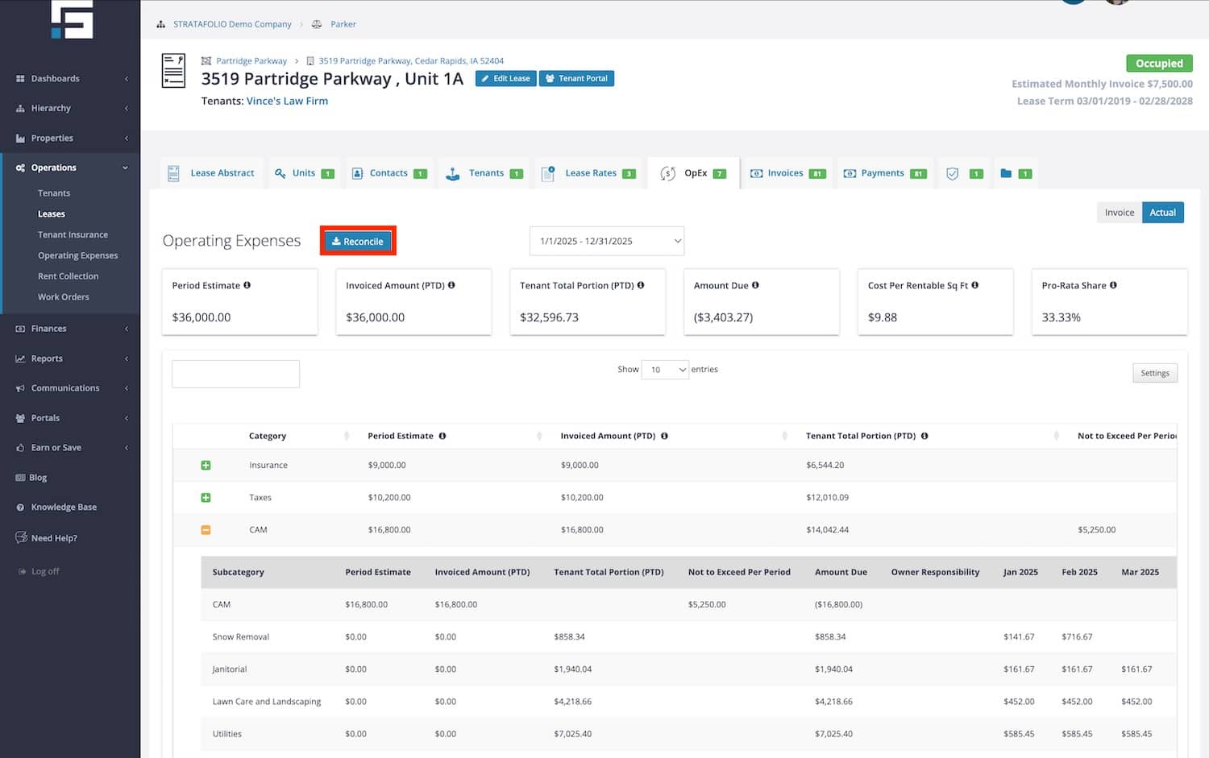Open the Invoices tab
1209x758 pixels.
(784, 173)
